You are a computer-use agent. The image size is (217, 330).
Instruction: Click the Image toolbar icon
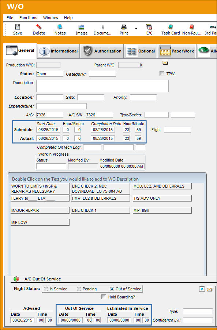pos(82,27)
